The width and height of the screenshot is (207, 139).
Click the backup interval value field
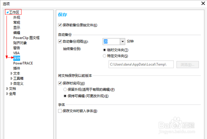[111, 42]
